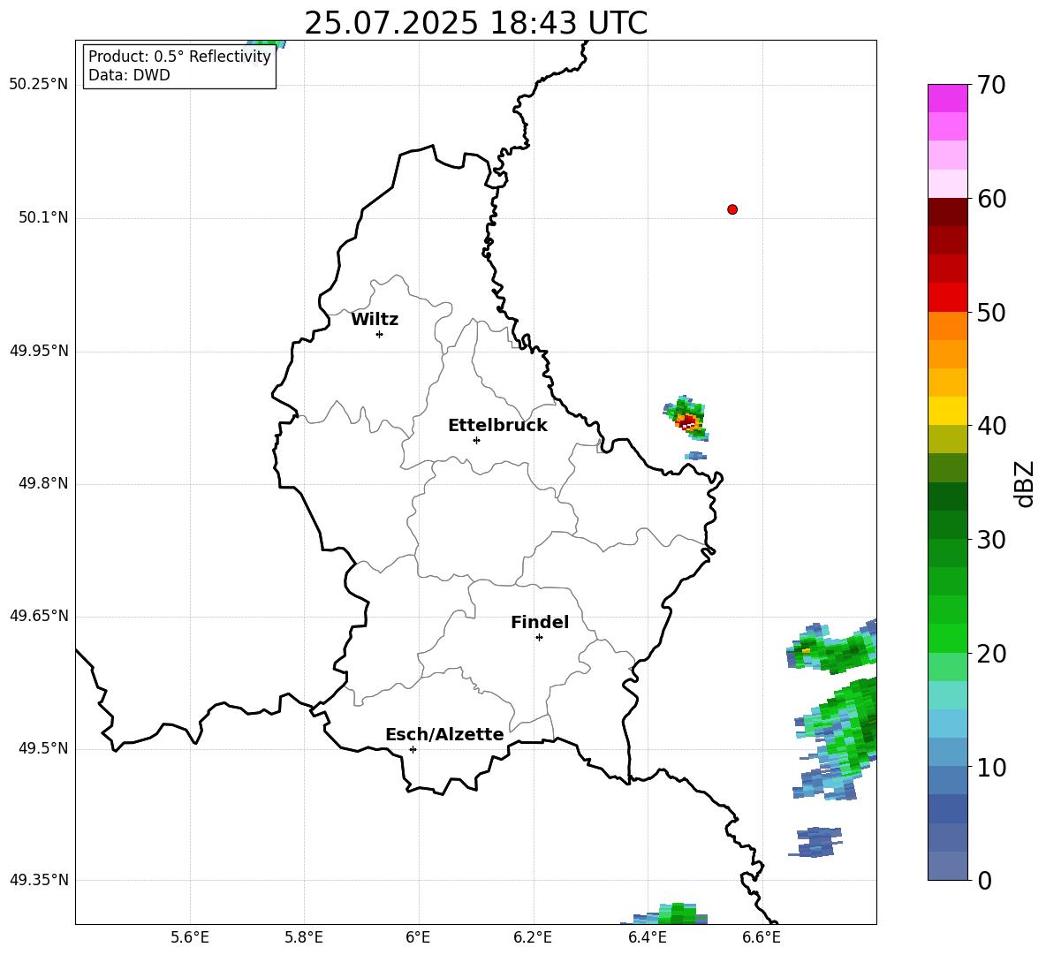Click the Esch/Alzette cross marker
Viewport: 1046px width, 955px height.
(413, 749)
